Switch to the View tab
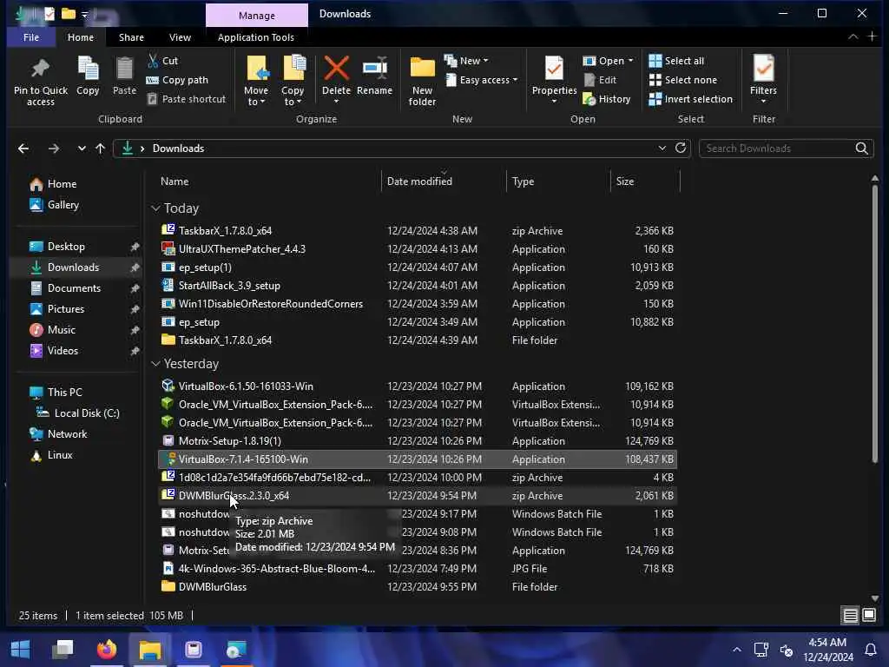The height and width of the screenshot is (667, 889). (x=180, y=37)
